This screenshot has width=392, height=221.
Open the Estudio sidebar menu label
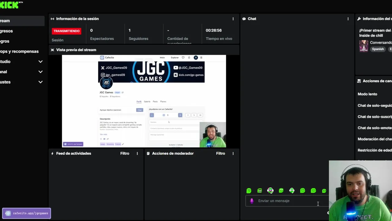[x=5, y=62]
